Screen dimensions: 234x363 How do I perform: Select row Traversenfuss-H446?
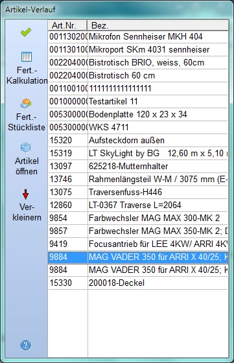coord(138,192)
